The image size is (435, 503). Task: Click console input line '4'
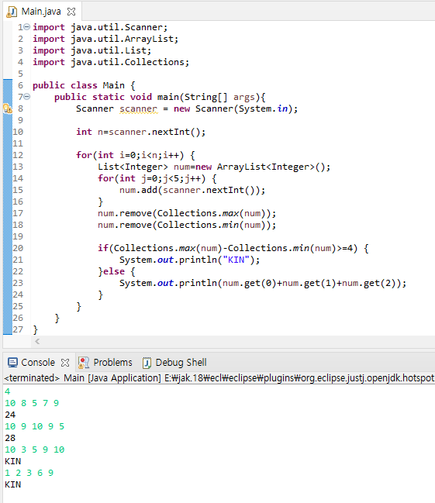click(x=8, y=391)
